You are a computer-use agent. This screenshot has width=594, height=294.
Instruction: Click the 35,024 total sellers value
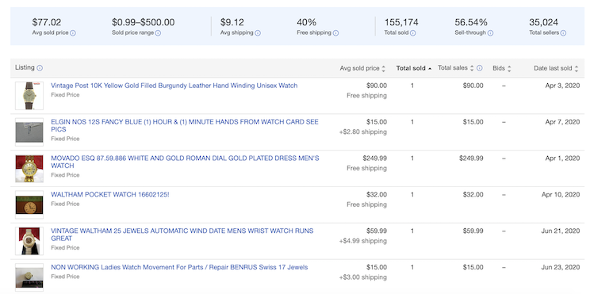543,22
